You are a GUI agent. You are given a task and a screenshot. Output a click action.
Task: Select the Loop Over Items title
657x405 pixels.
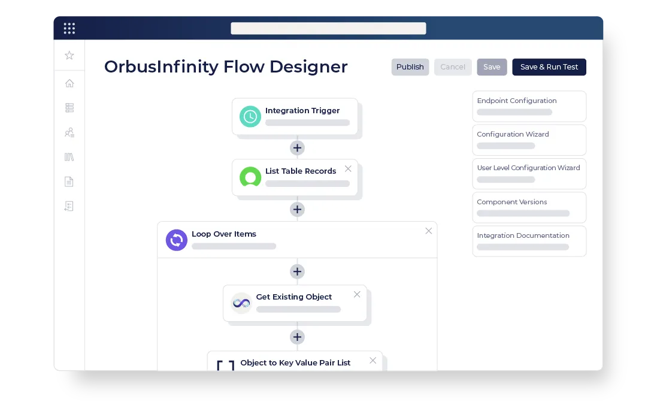click(224, 234)
